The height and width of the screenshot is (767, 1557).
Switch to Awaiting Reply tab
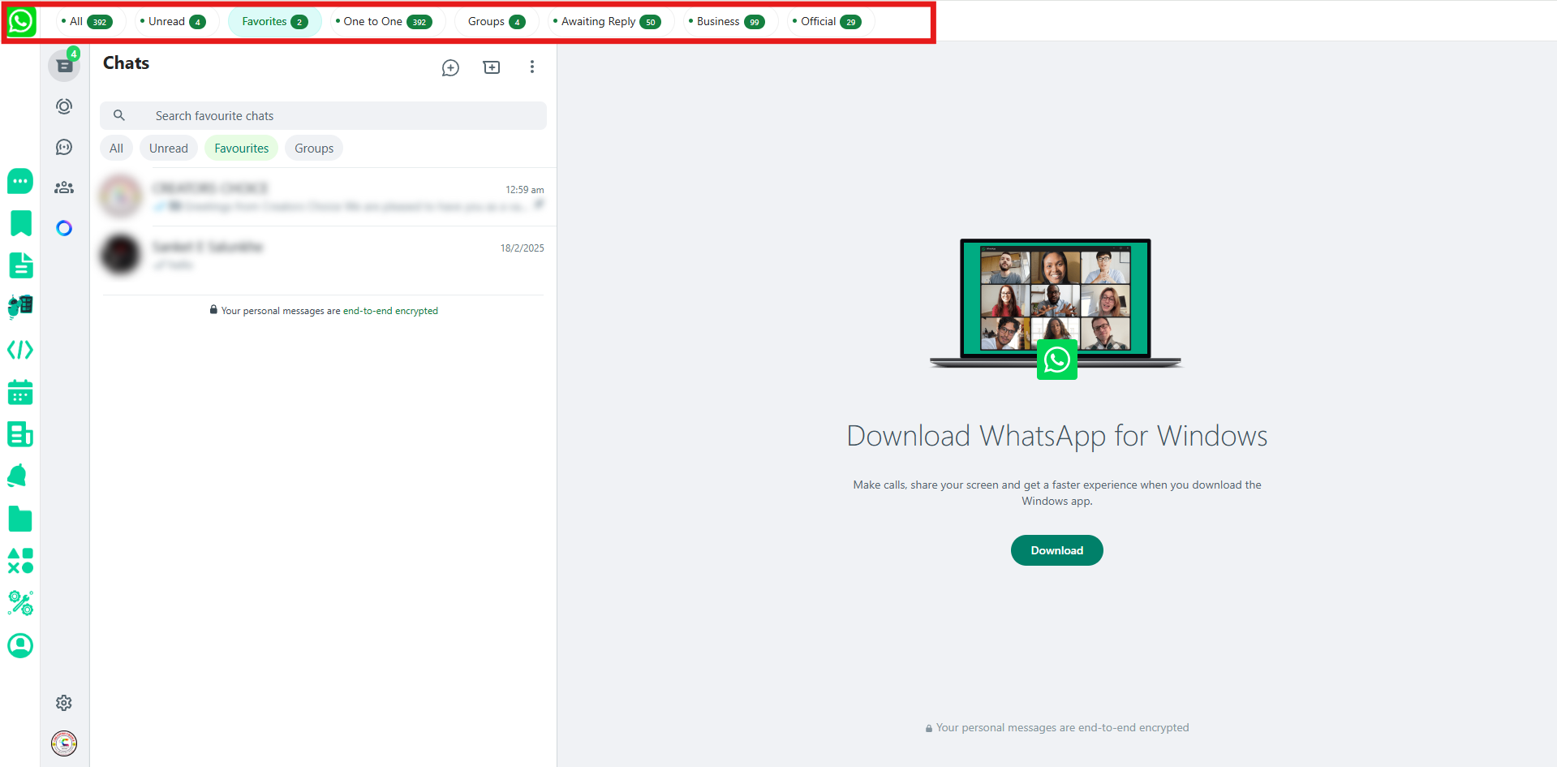click(x=606, y=22)
